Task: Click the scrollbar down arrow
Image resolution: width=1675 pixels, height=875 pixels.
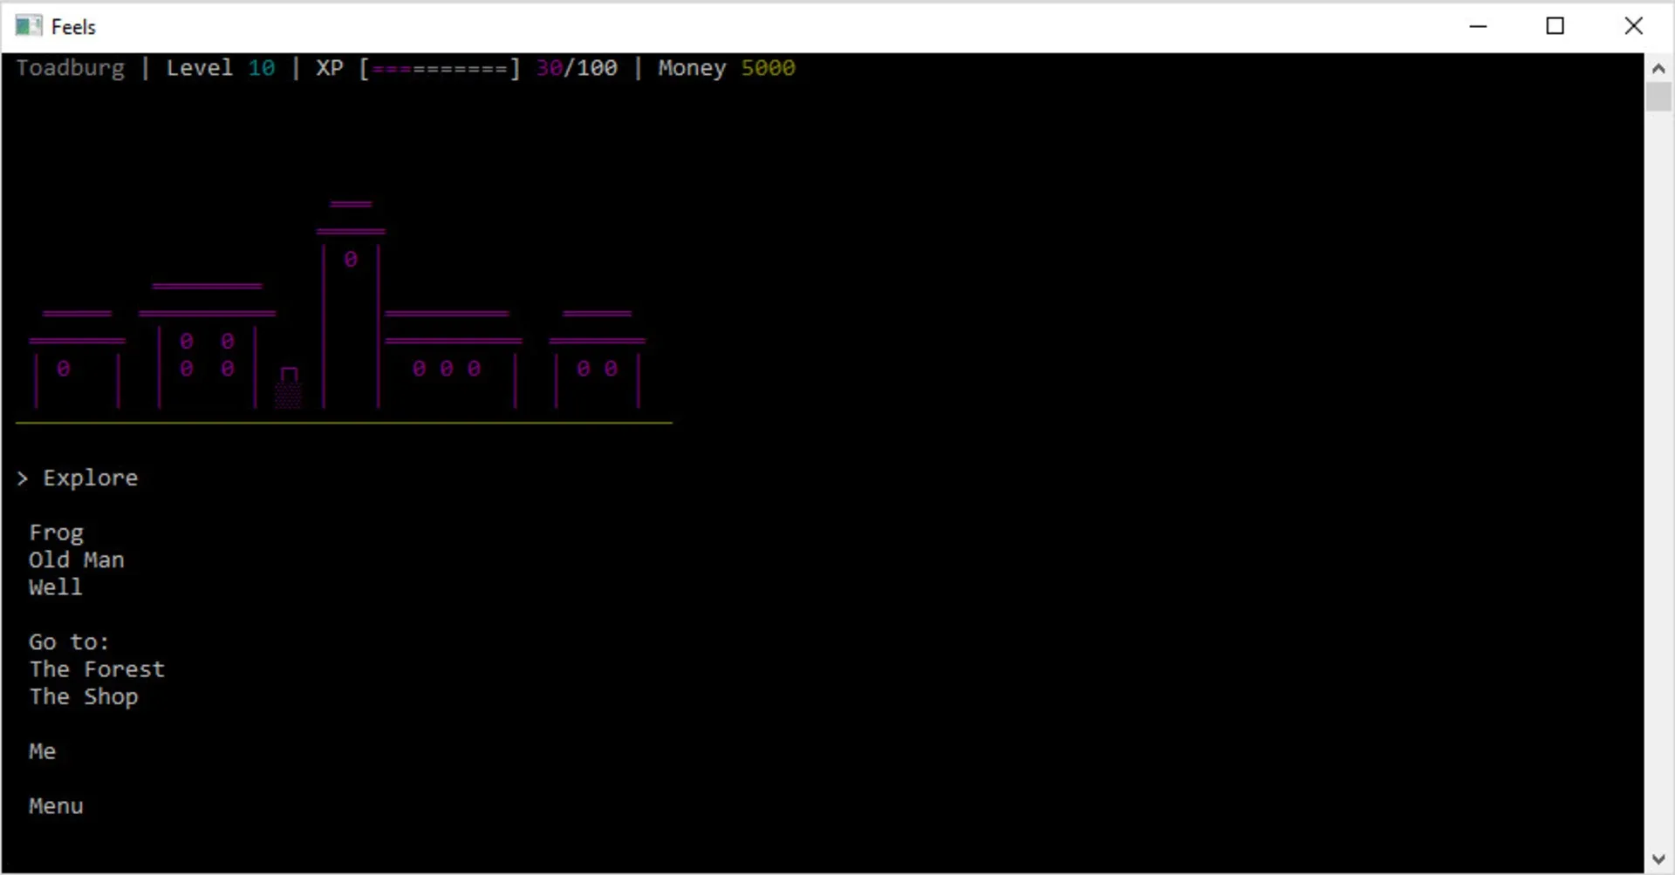Action: 1658,859
